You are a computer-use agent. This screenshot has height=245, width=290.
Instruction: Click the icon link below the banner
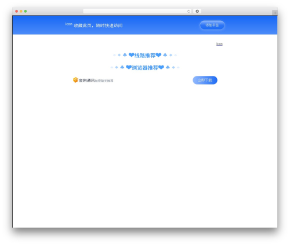(219, 44)
